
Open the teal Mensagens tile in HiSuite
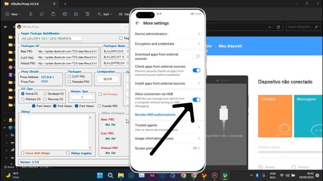click(308, 116)
